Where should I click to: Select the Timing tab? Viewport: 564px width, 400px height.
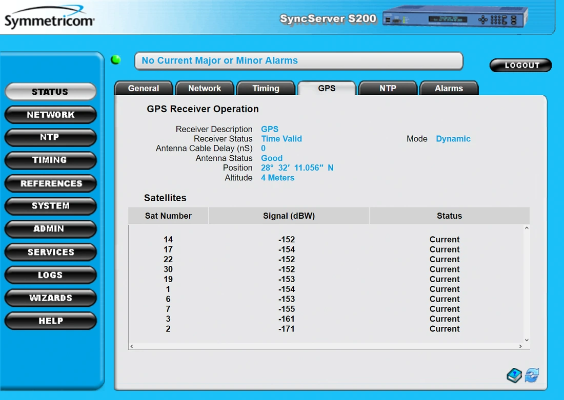coord(266,88)
